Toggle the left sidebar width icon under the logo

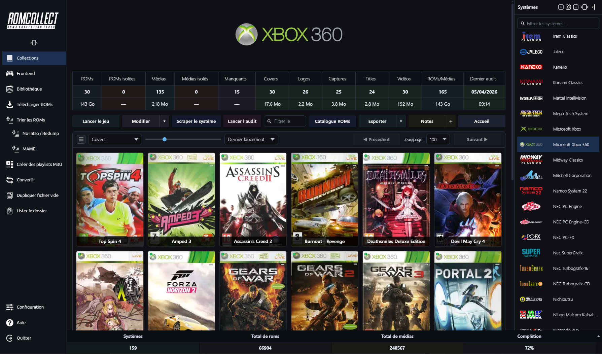(x=34, y=43)
